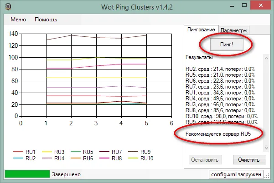This screenshot has width=274, height=183.
Task: Open the Меню menu
Action: 18,20
